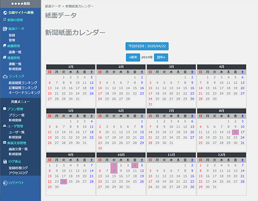Click date 25 in the 12月 calendar
This screenshot has width=258, height=201.
(x=222, y=181)
